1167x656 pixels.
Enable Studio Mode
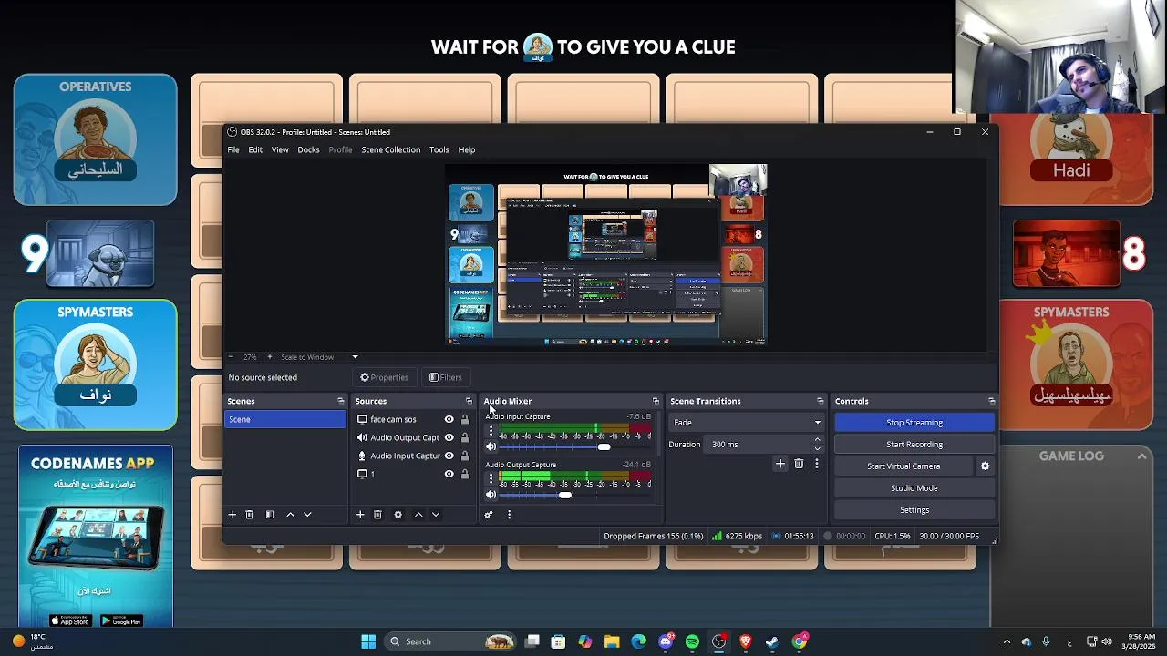(914, 488)
